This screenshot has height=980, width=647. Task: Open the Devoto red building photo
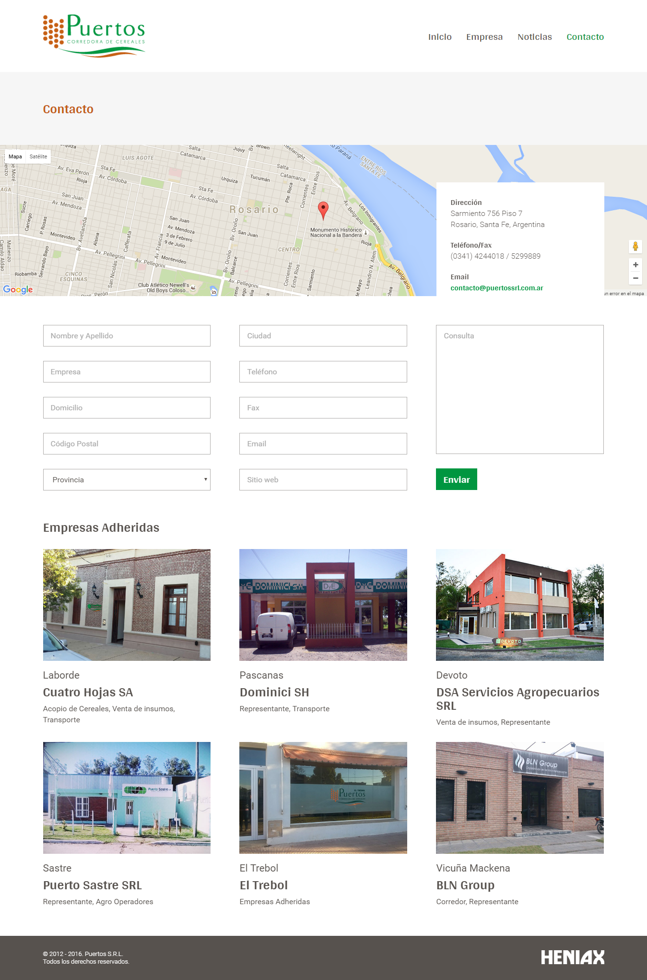pos(520,605)
